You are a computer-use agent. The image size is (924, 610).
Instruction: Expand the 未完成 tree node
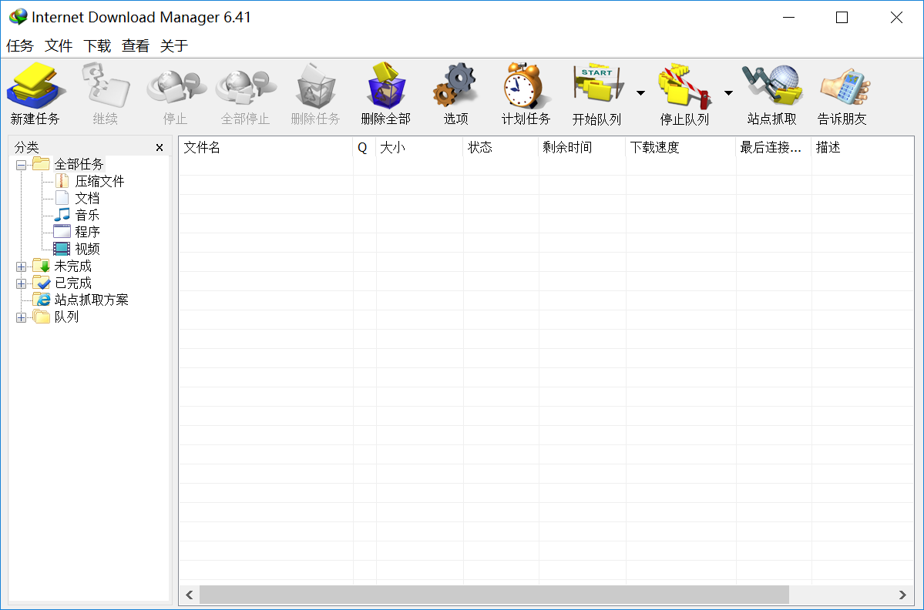point(20,265)
